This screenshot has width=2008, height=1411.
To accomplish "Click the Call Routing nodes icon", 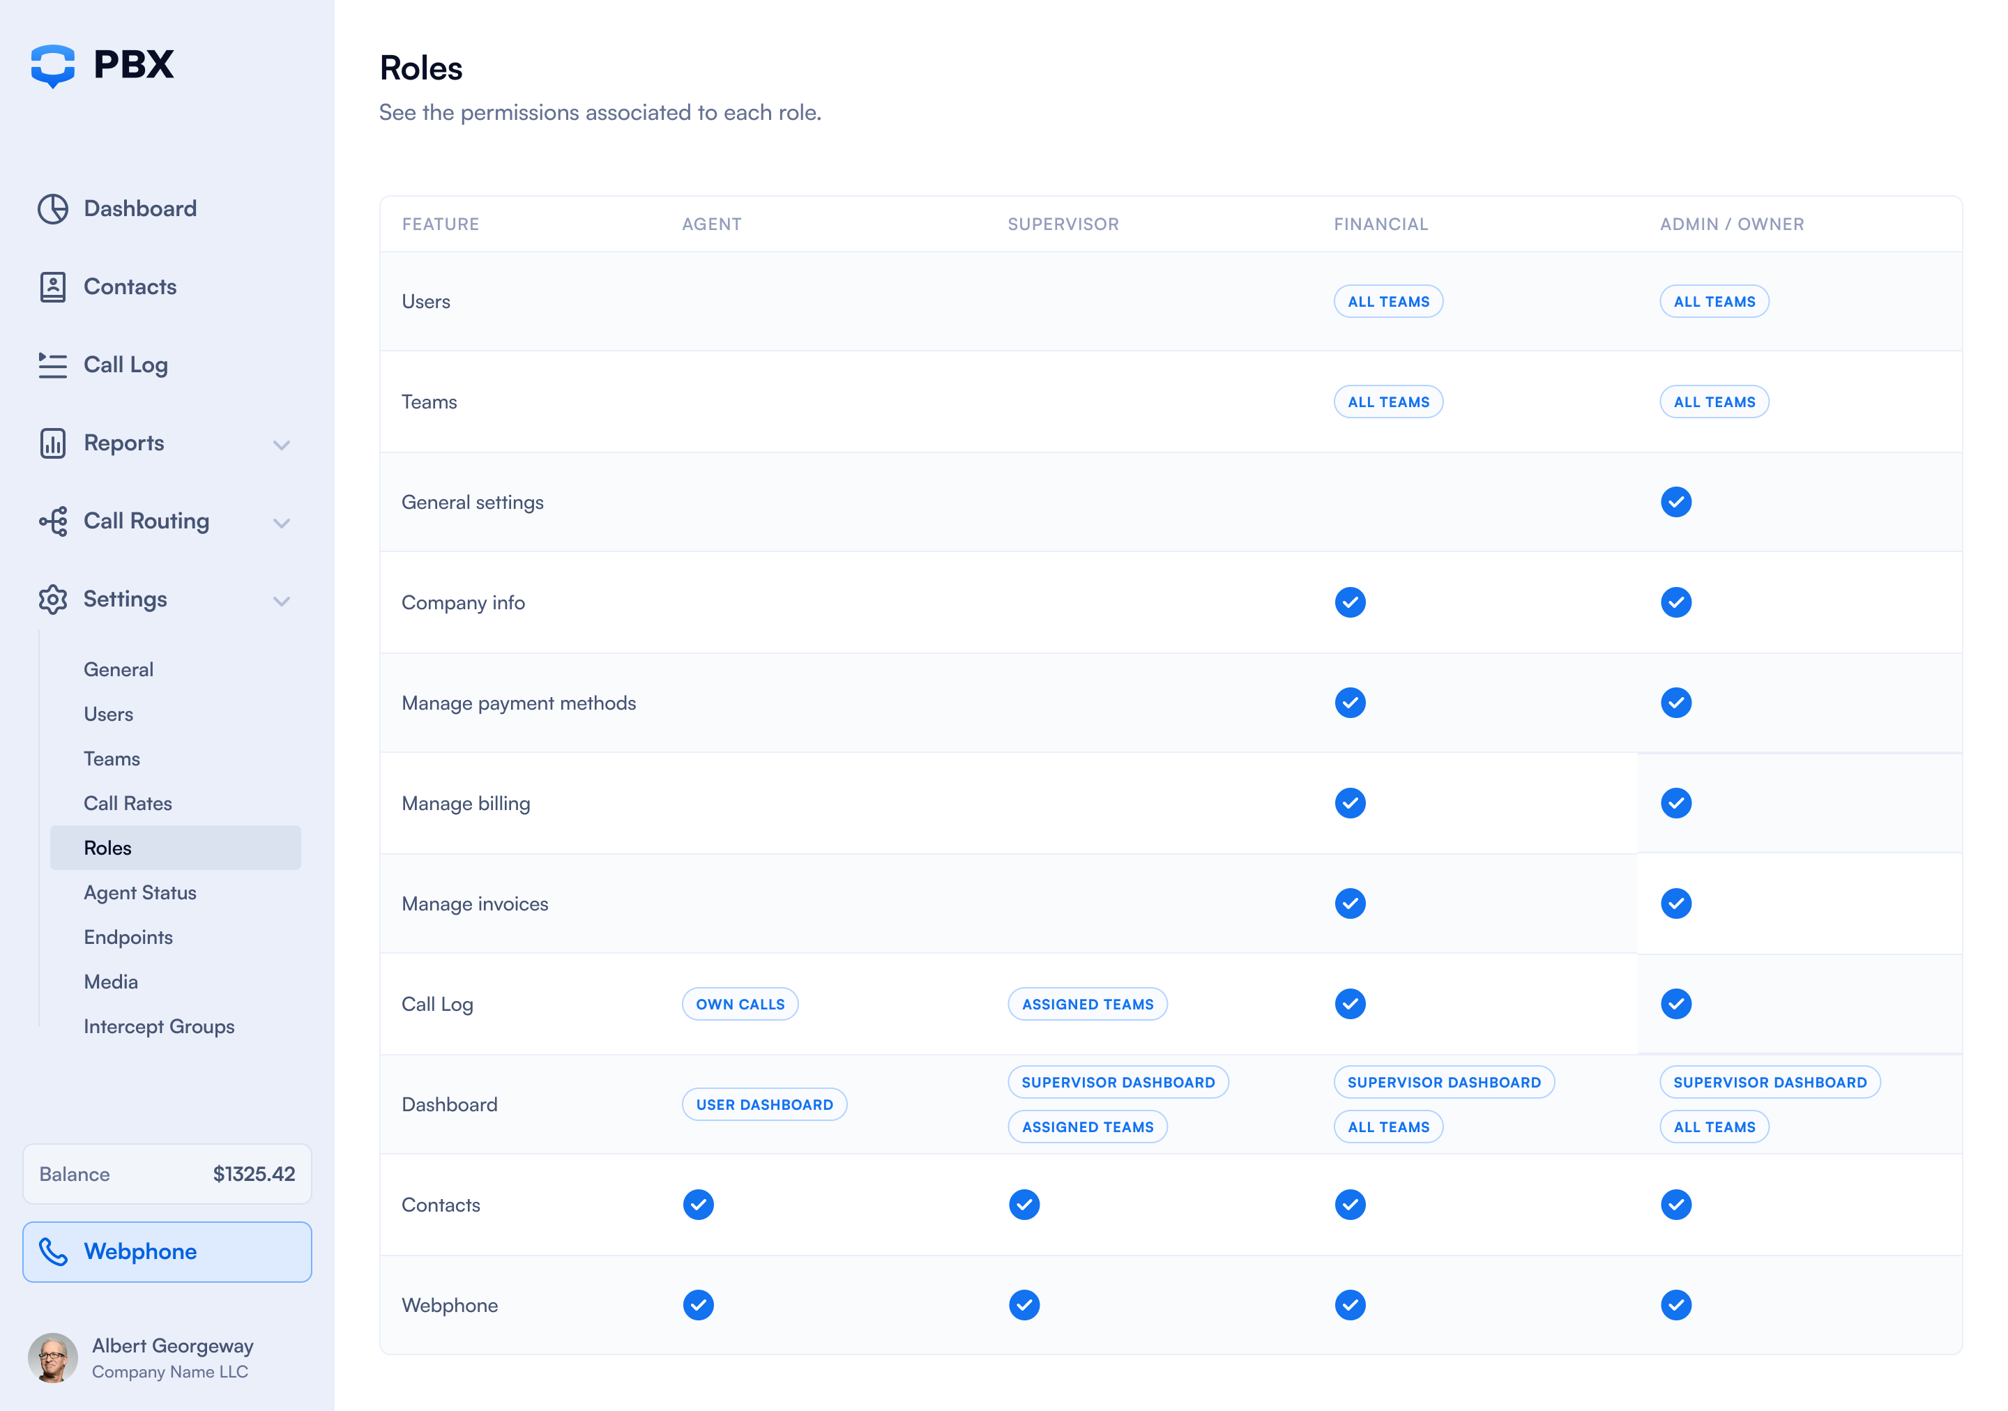I will click(52, 521).
